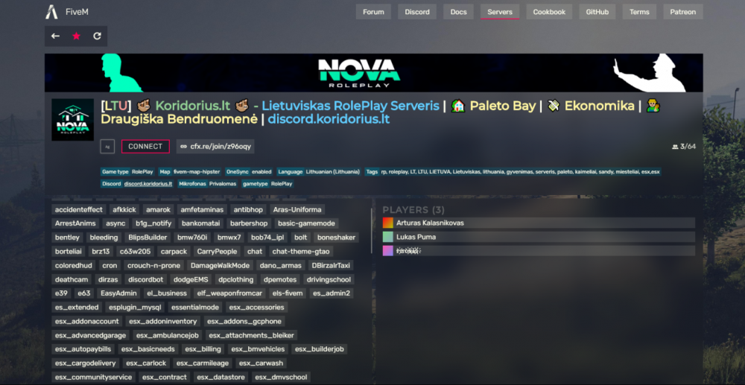The image size is (745, 385).
Task: Go back with the arrow icon
Action: 56,36
